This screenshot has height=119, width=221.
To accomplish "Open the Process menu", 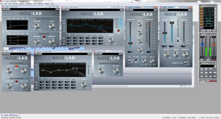I will tap(15, 4).
